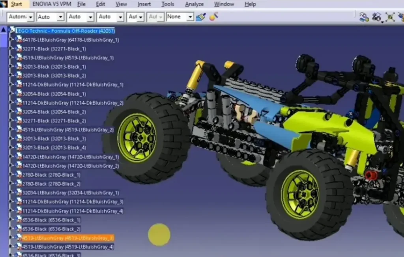Open the Analyze menu

tap(194, 4)
